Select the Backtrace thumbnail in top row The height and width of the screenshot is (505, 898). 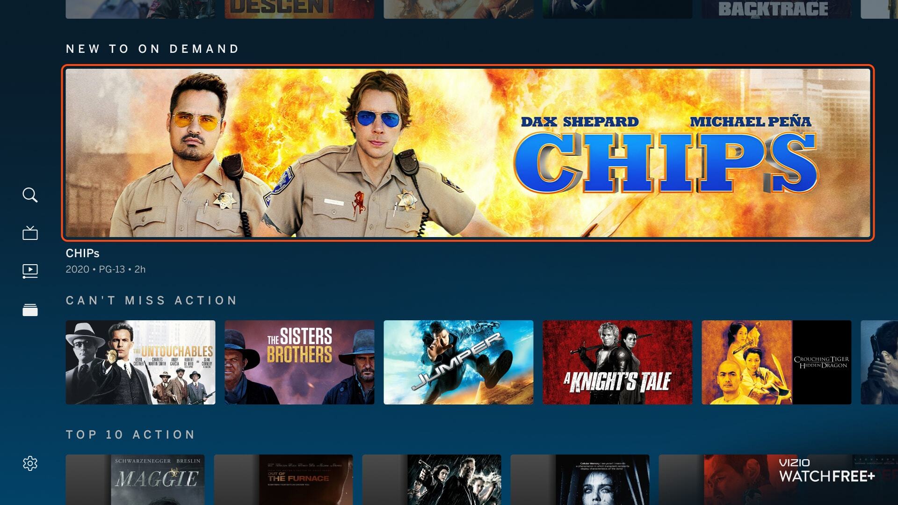776,9
